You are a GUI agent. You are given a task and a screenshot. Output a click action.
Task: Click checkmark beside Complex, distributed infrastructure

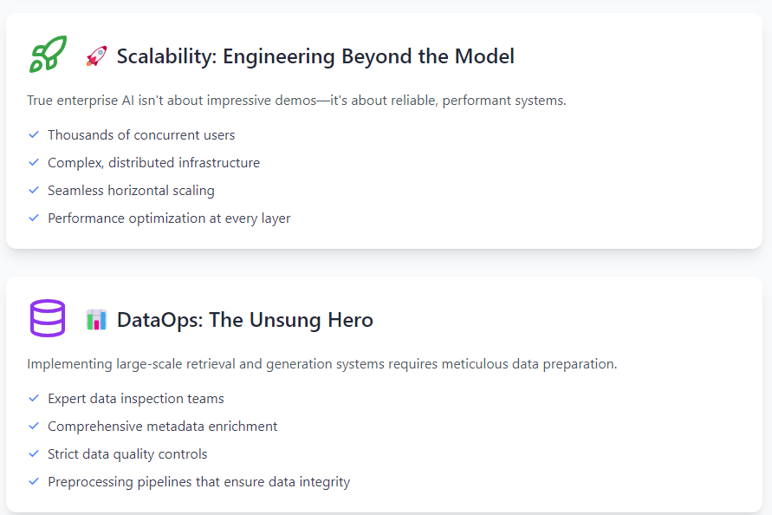pos(34,162)
